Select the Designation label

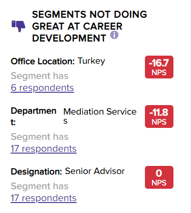click(x=36, y=172)
